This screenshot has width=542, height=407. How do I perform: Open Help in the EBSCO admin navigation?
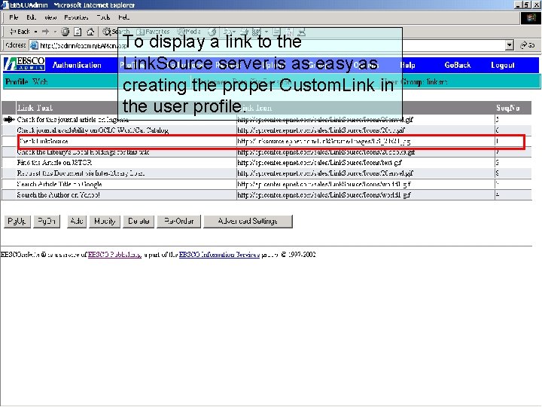pyautogui.click(x=407, y=65)
